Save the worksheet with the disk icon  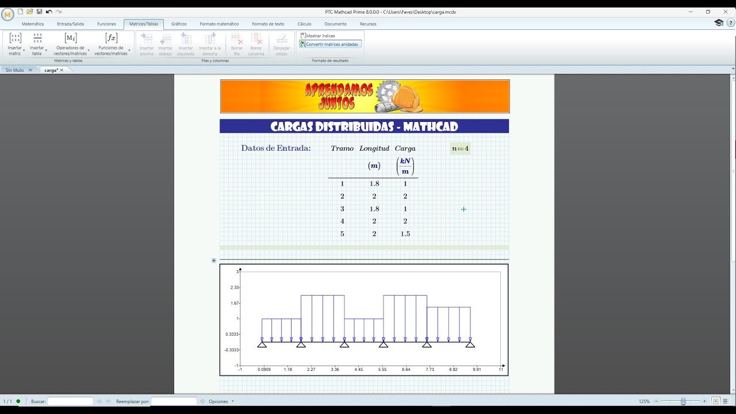(39, 11)
